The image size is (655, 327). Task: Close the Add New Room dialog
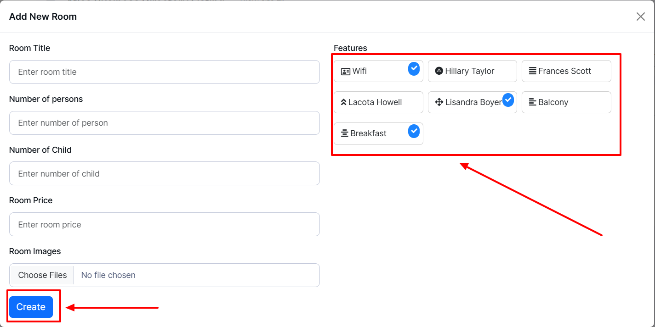(640, 17)
